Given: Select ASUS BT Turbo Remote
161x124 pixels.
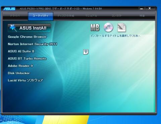Looking at the screenshot, I should coord(27,59).
